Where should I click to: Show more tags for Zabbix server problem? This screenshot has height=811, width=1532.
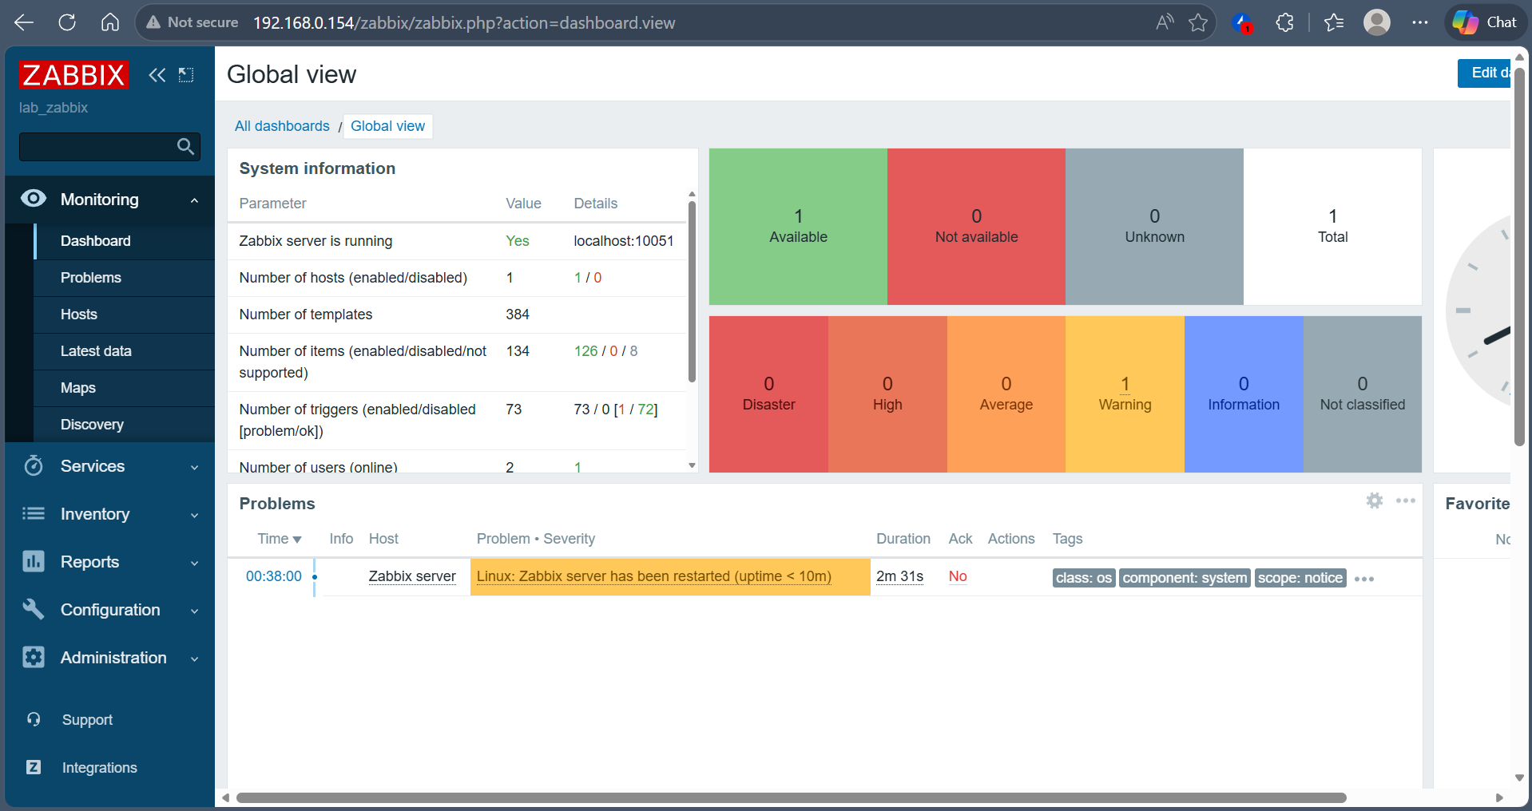(x=1364, y=579)
